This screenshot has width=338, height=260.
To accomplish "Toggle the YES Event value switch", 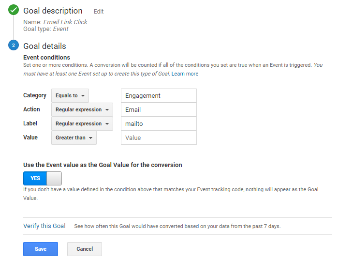I will pyautogui.click(x=43, y=178).
